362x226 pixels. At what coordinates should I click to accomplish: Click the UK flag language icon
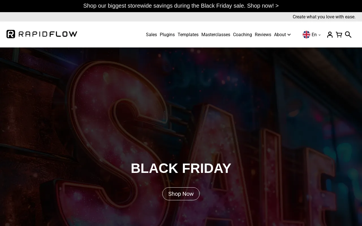coord(306,34)
